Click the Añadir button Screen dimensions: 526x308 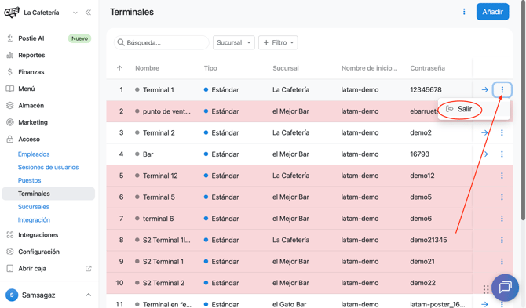coord(492,12)
